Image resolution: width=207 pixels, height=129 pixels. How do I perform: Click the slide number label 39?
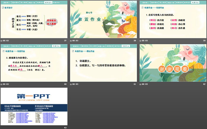pos(204,41)
